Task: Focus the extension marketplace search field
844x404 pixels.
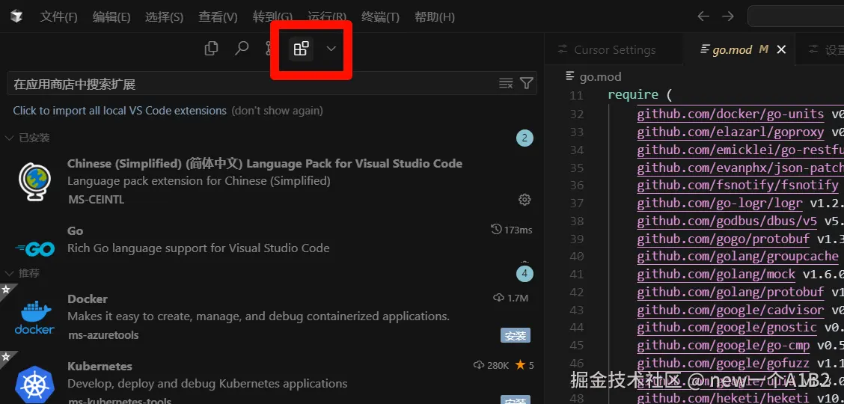Action: click(251, 84)
